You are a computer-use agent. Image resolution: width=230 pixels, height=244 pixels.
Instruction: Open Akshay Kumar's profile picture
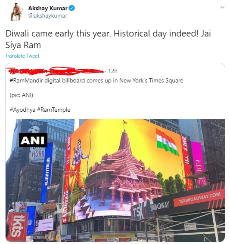[x=15, y=12]
